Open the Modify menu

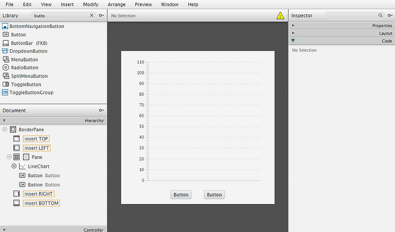91,4
